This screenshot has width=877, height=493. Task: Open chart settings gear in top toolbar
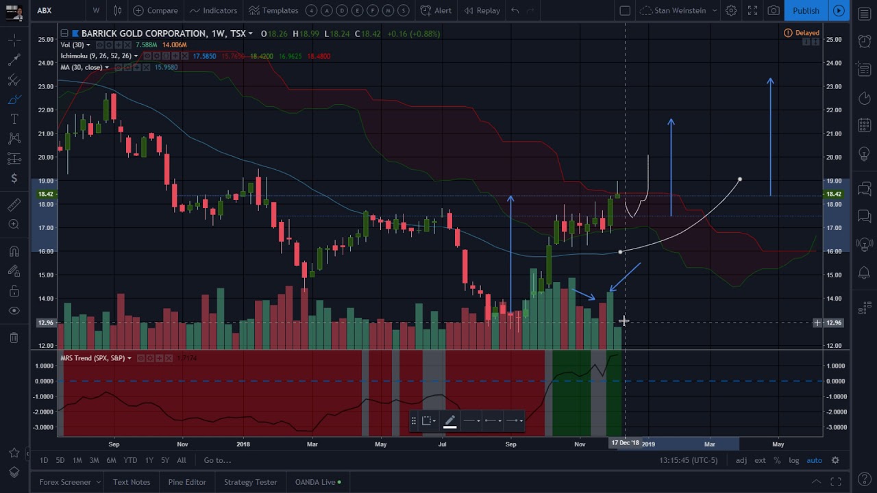click(x=731, y=10)
